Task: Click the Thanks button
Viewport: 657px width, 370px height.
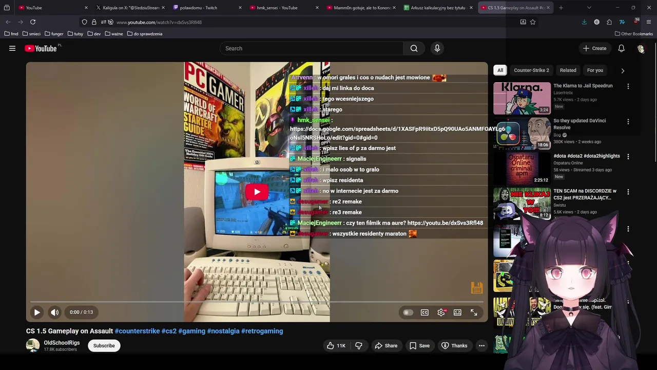Action: pos(454,346)
